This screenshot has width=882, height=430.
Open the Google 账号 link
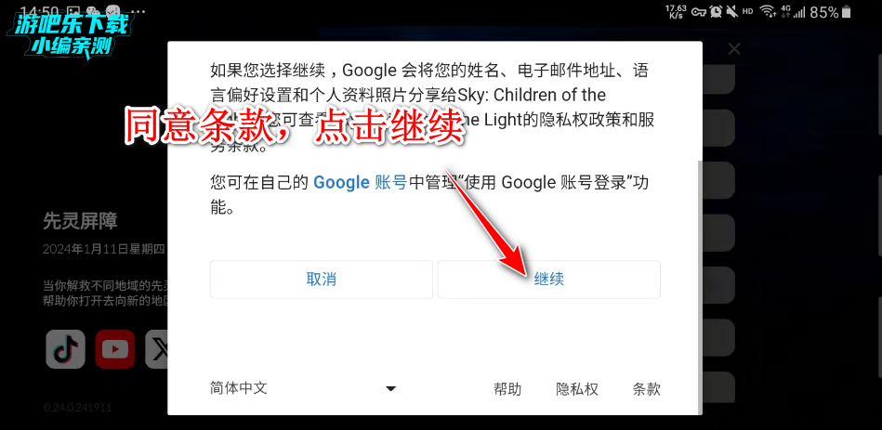(x=360, y=183)
